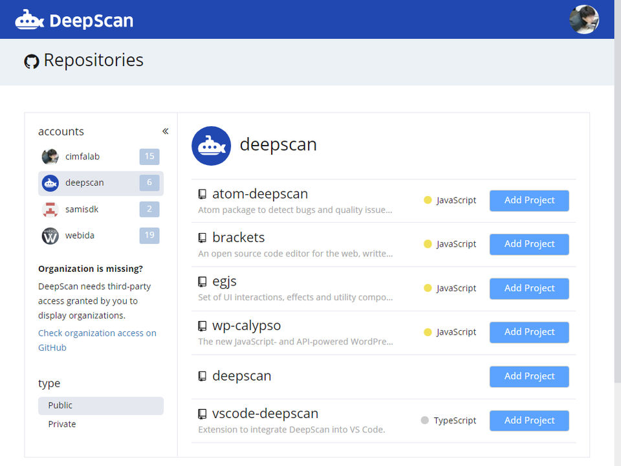Add Project for deepscan repository
Viewport: 621px width, 466px height.
[x=529, y=377]
